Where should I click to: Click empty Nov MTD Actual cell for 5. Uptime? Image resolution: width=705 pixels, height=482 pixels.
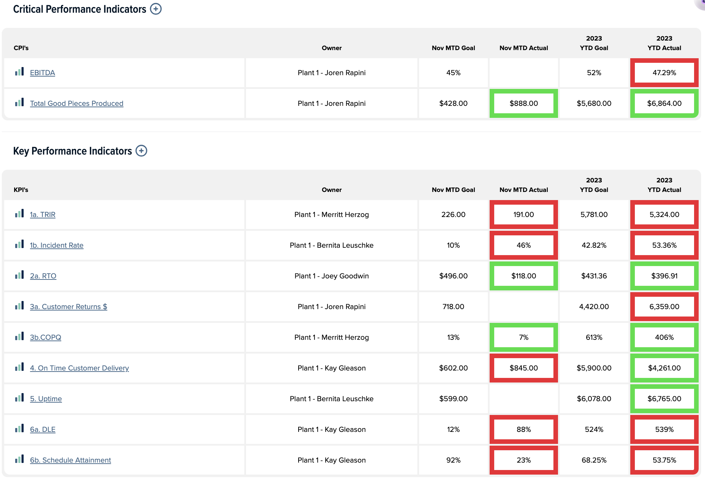point(523,399)
